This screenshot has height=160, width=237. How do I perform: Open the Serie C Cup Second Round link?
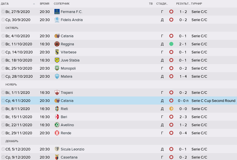[213, 101]
